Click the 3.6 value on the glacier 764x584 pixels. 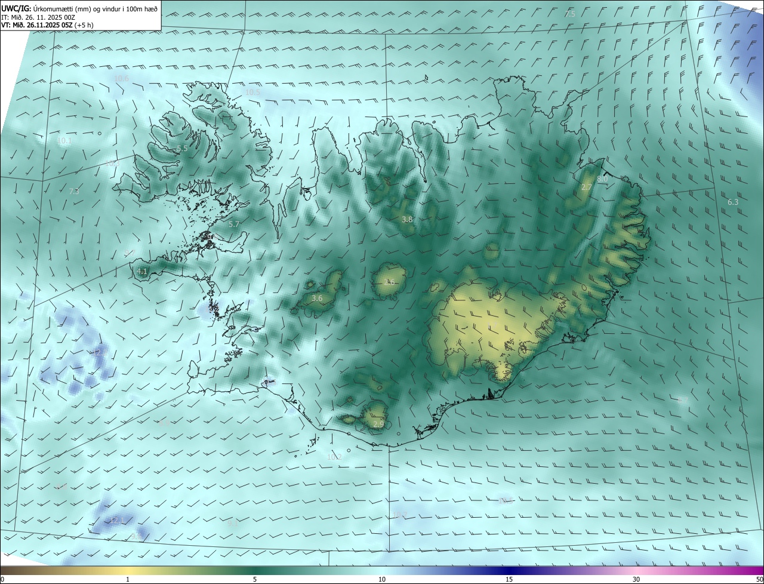tap(317, 298)
